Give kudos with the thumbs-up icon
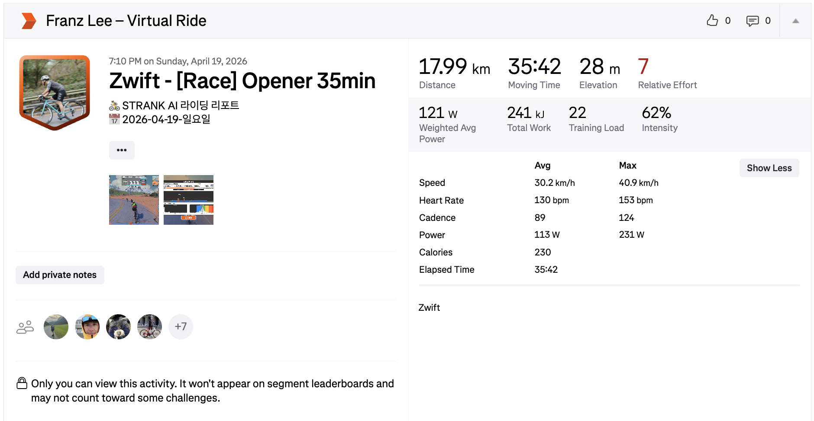Viewport: 814px width, 421px height. click(712, 20)
